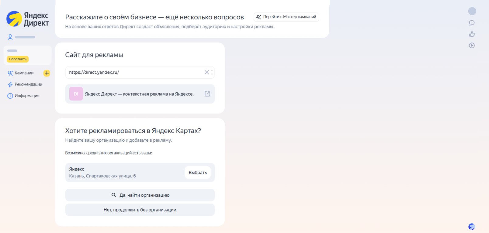Click the thumbs up feedback icon

pos(472,34)
